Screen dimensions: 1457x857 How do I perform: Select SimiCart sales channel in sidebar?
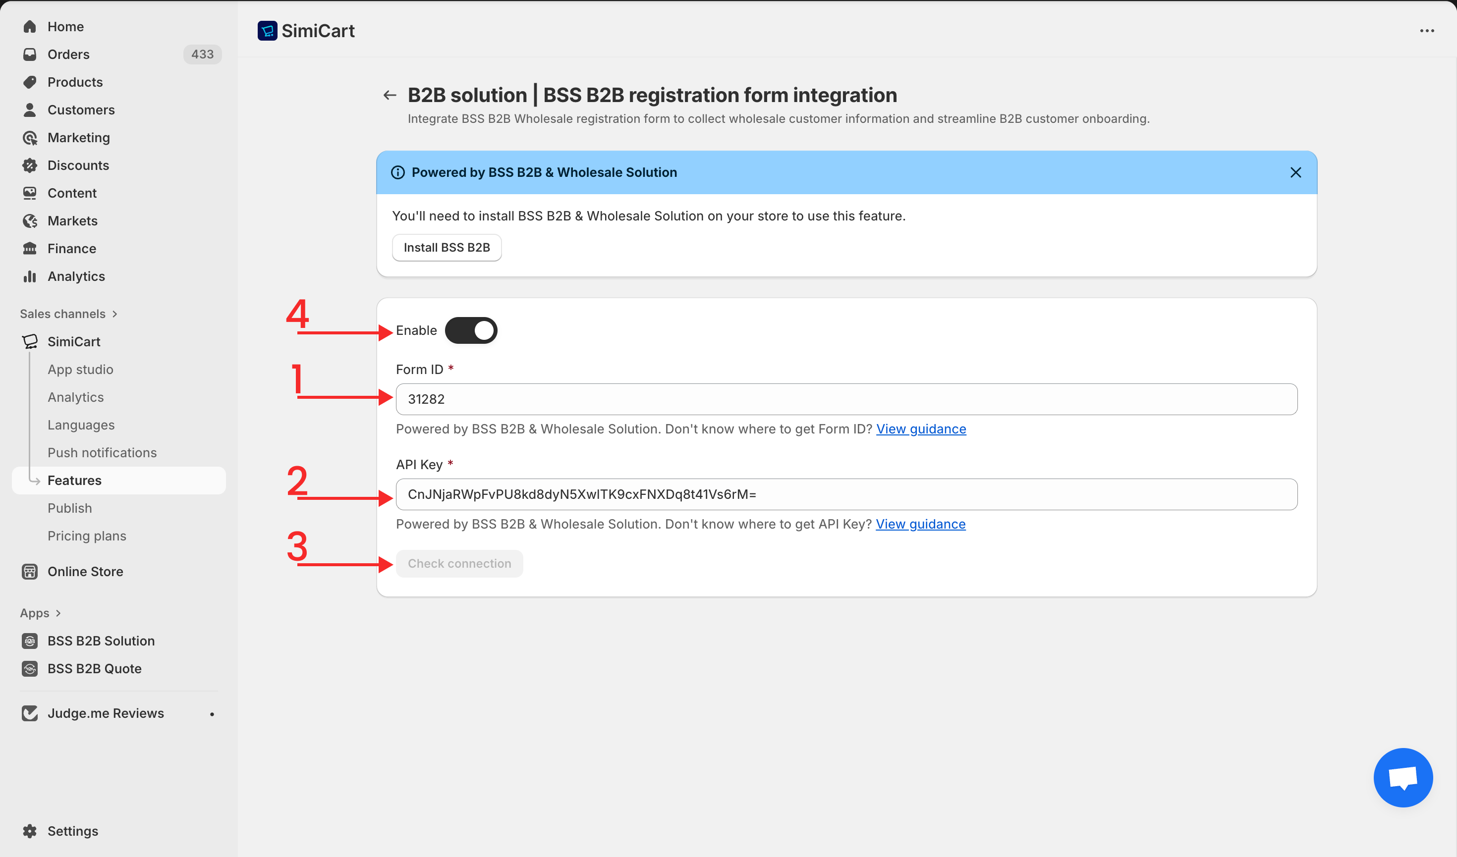(73, 341)
